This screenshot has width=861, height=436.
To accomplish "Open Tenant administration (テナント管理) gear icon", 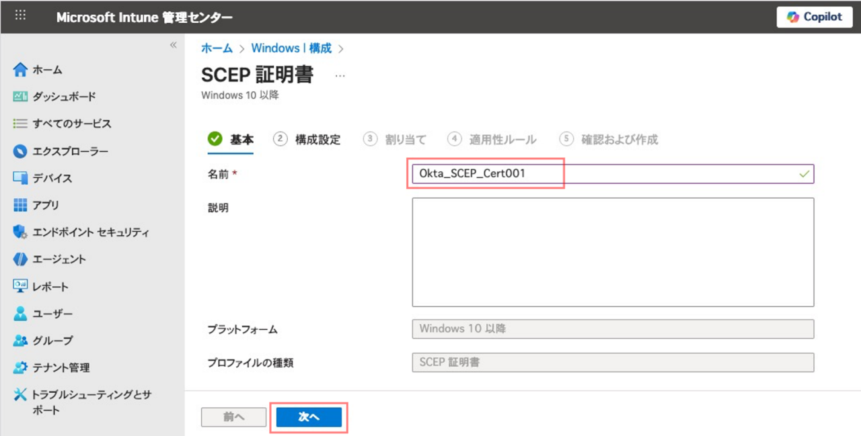I will coord(21,367).
